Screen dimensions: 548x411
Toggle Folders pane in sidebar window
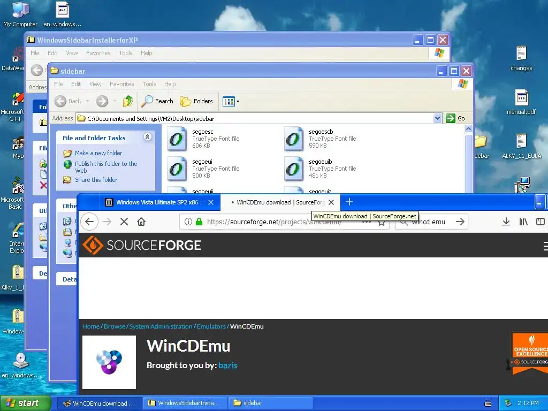point(196,101)
